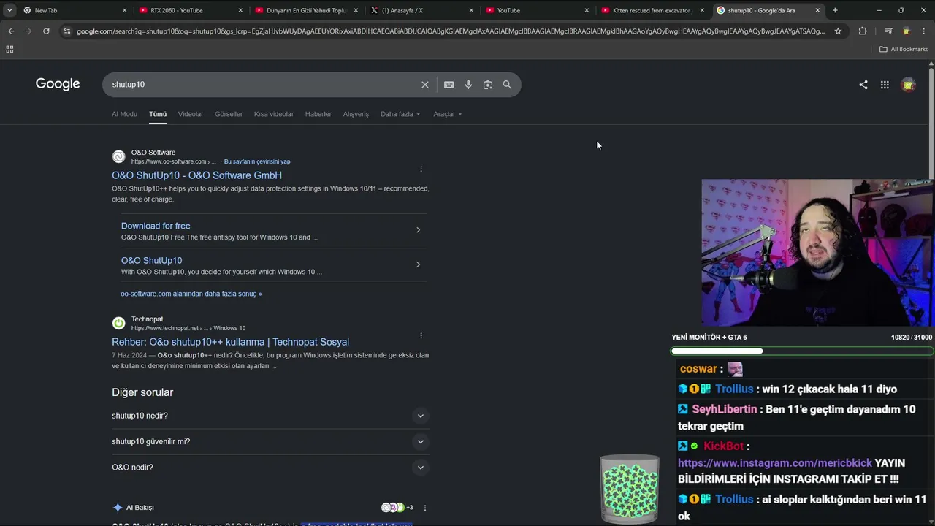Click the AI Bakışı heading
Viewport: 935px width, 526px height.
tap(140, 508)
